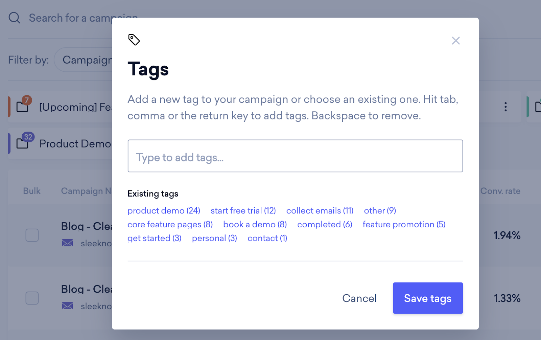Open the three-dot menu for Upcoming folder
This screenshot has height=340, width=541.
coord(505,107)
